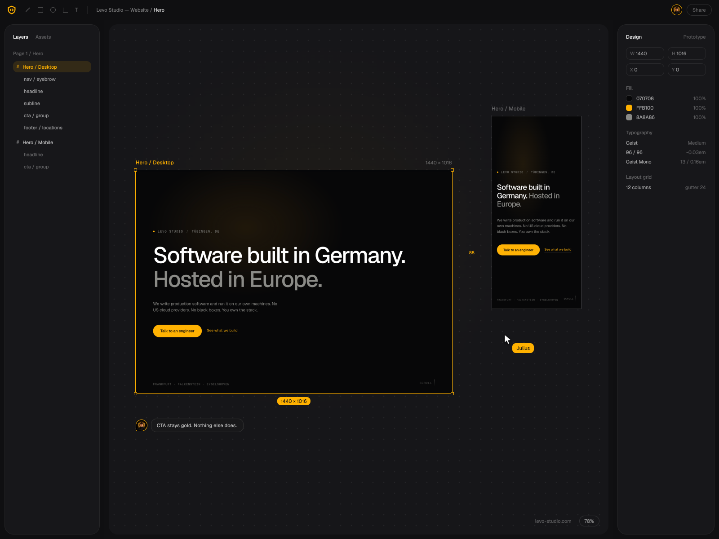Viewport: 719px width, 539px height.
Task: Select the ellipse tool
Action: point(53,10)
